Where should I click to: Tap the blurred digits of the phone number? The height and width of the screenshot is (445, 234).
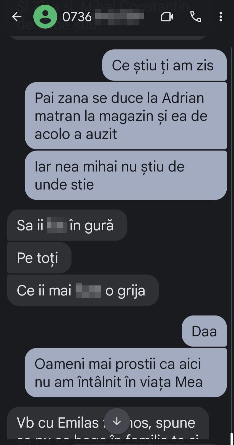[x=120, y=17]
